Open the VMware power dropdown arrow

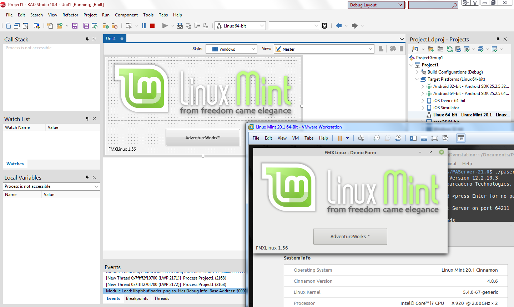click(x=347, y=138)
